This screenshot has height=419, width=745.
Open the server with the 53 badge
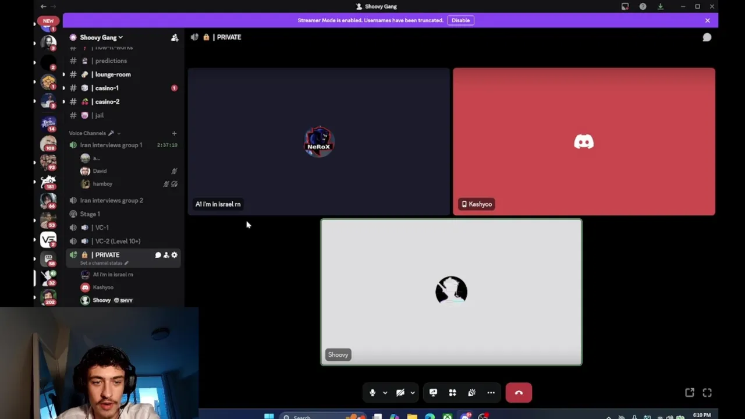pos(48,220)
